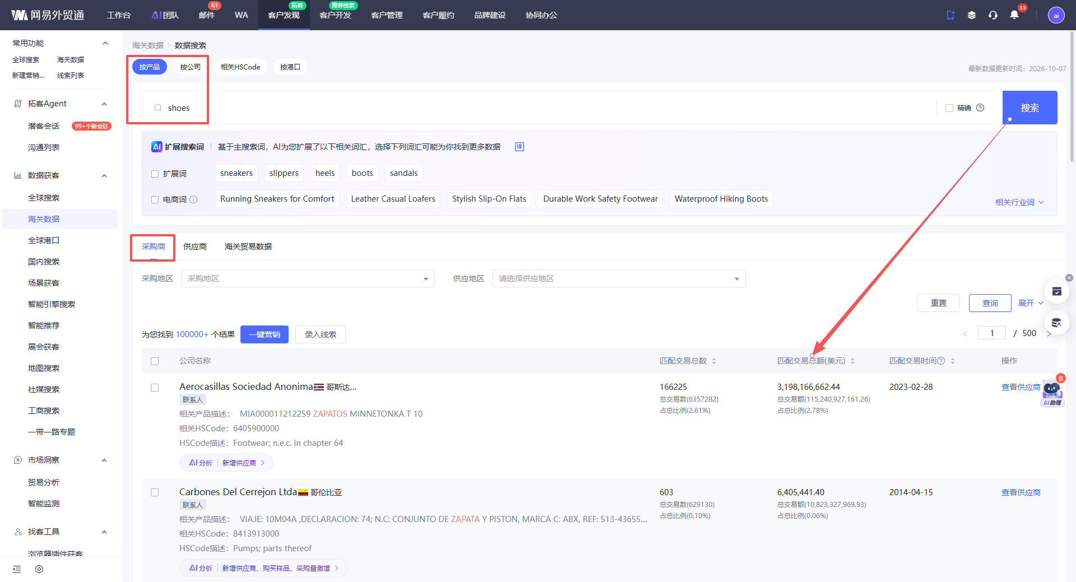Click the translate icon beside expanded keywords text
The image size is (1076, 582).
520,147
